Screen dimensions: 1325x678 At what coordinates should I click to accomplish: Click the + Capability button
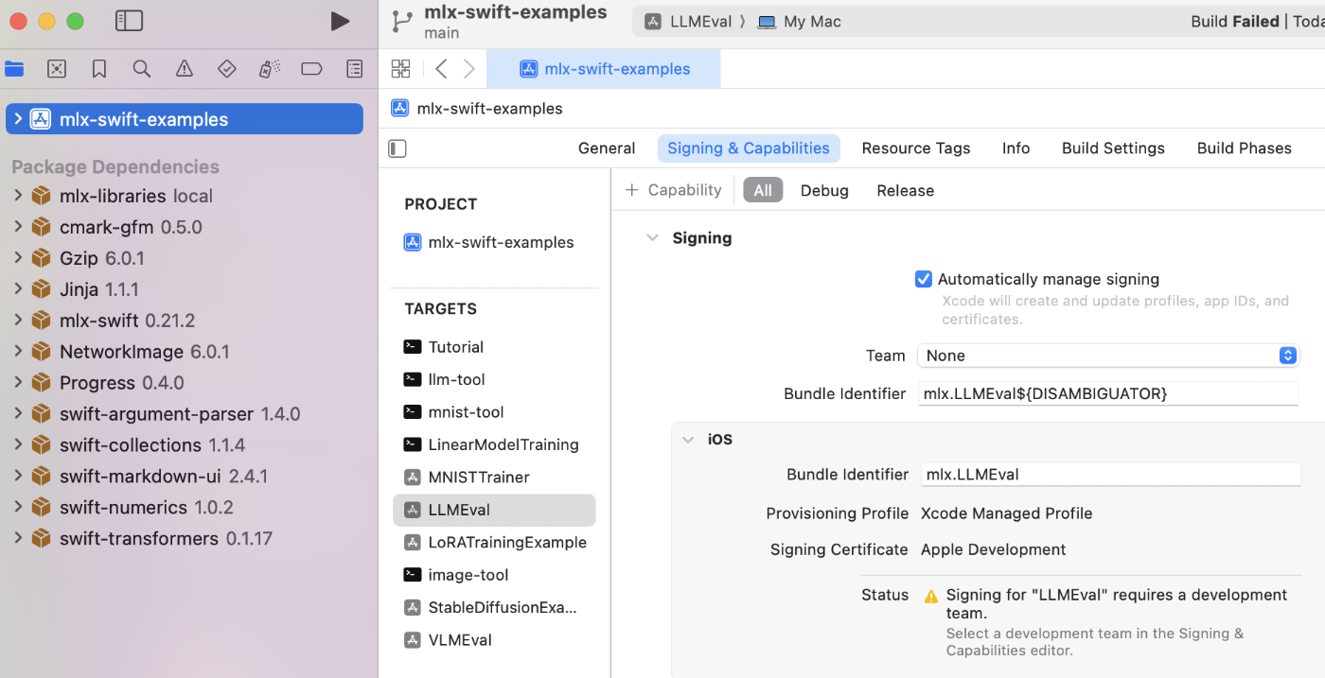[674, 190]
